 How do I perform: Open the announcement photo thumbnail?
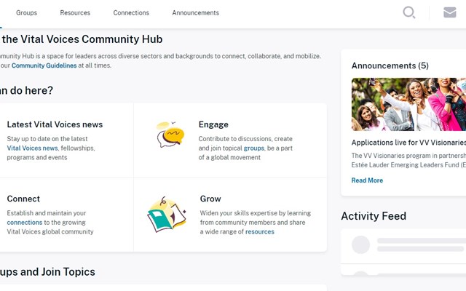408,104
